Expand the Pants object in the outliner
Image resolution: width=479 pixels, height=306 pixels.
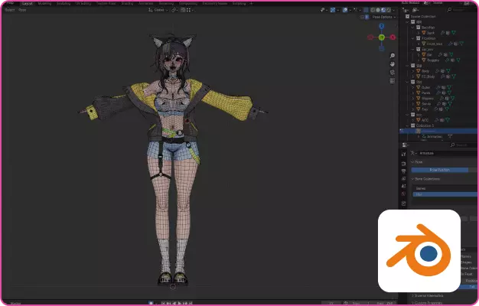413,93
